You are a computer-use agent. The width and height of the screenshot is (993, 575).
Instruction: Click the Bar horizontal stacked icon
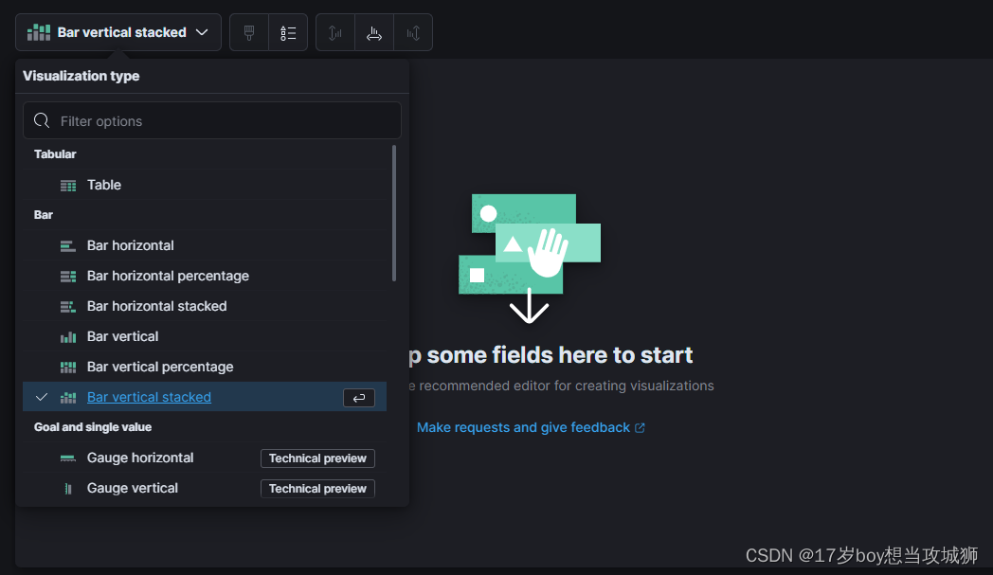coord(68,307)
